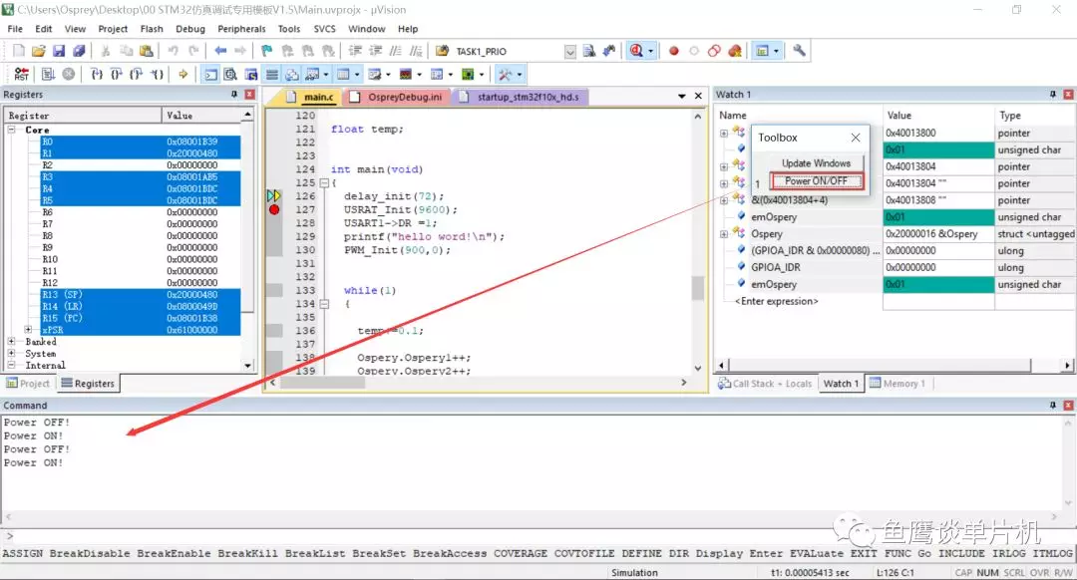Click the Step into icon
The height and width of the screenshot is (580, 1077).
(x=97, y=74)
